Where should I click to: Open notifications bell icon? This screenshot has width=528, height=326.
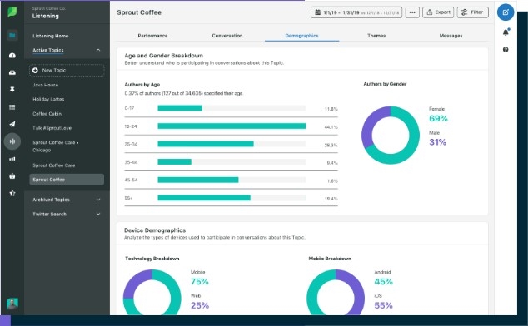coord(506,32)
